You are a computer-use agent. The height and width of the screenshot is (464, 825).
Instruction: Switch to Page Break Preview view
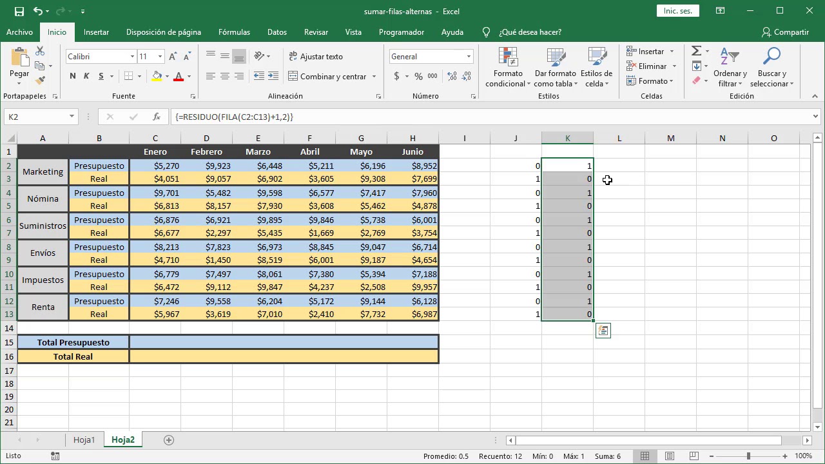(695, 456)
